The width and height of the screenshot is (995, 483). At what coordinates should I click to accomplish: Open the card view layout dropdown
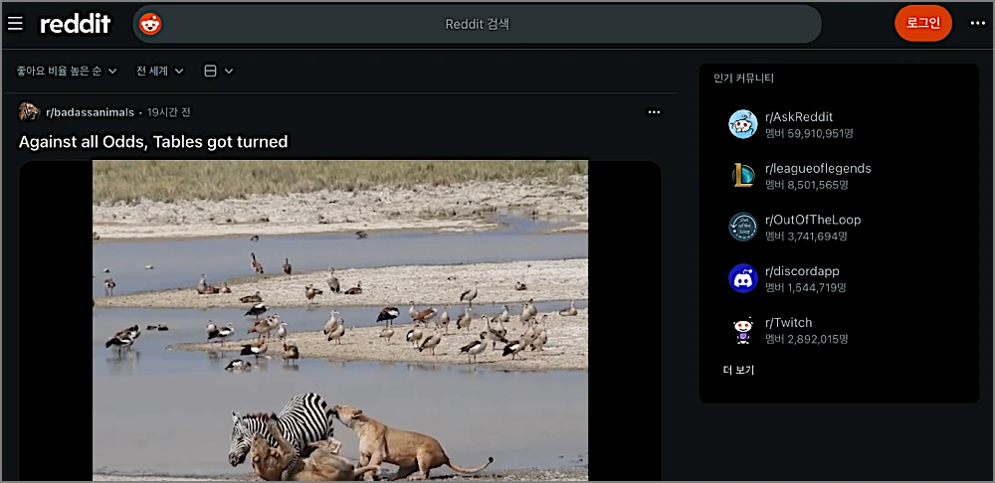pos(219,71)
